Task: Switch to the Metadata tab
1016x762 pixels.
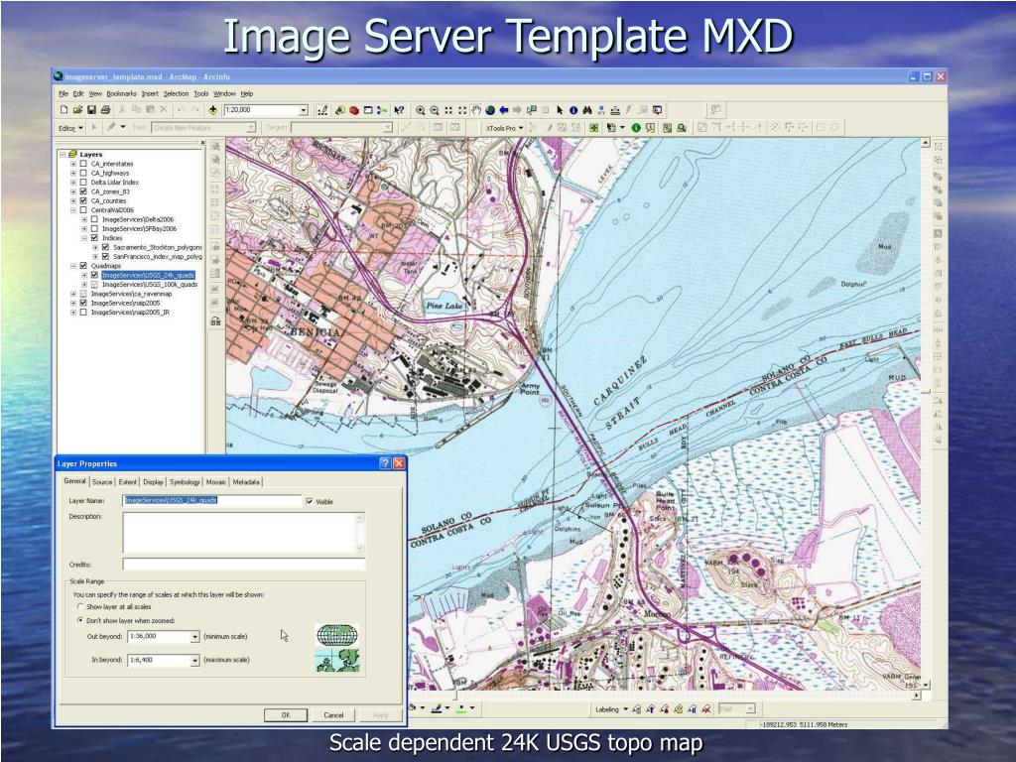Action: pos(246,482)
